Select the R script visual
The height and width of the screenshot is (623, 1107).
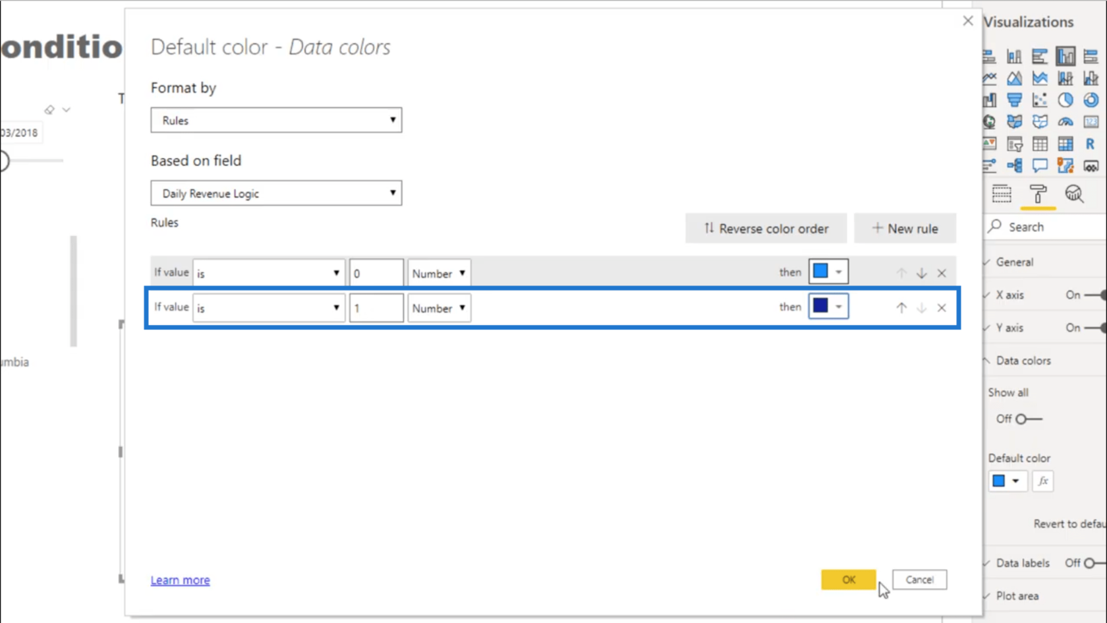point(1091,144)
